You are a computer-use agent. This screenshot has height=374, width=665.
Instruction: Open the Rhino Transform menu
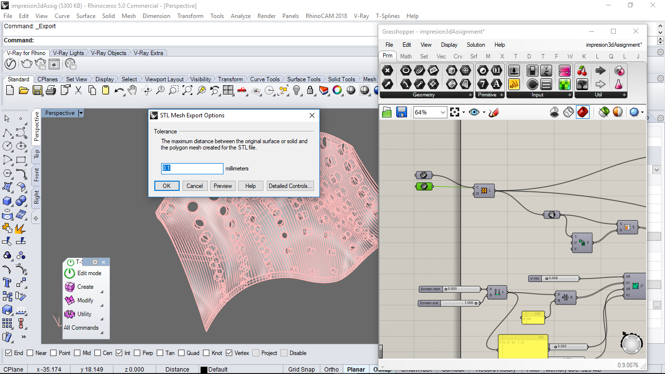click(190, 16)
